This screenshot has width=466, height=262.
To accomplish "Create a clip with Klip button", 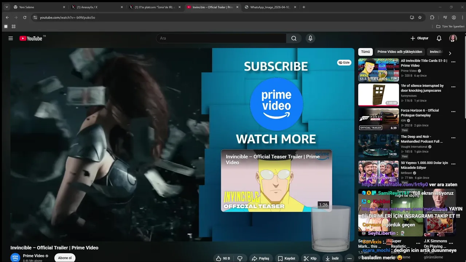I will tap(310, 258).
